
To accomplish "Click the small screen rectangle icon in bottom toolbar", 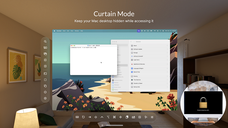I will 140,117.
